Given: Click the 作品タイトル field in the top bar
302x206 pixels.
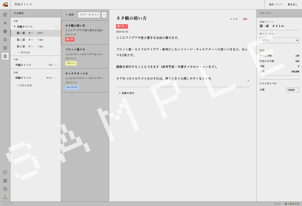Looking at the screenshot, I should pos(23,4).
